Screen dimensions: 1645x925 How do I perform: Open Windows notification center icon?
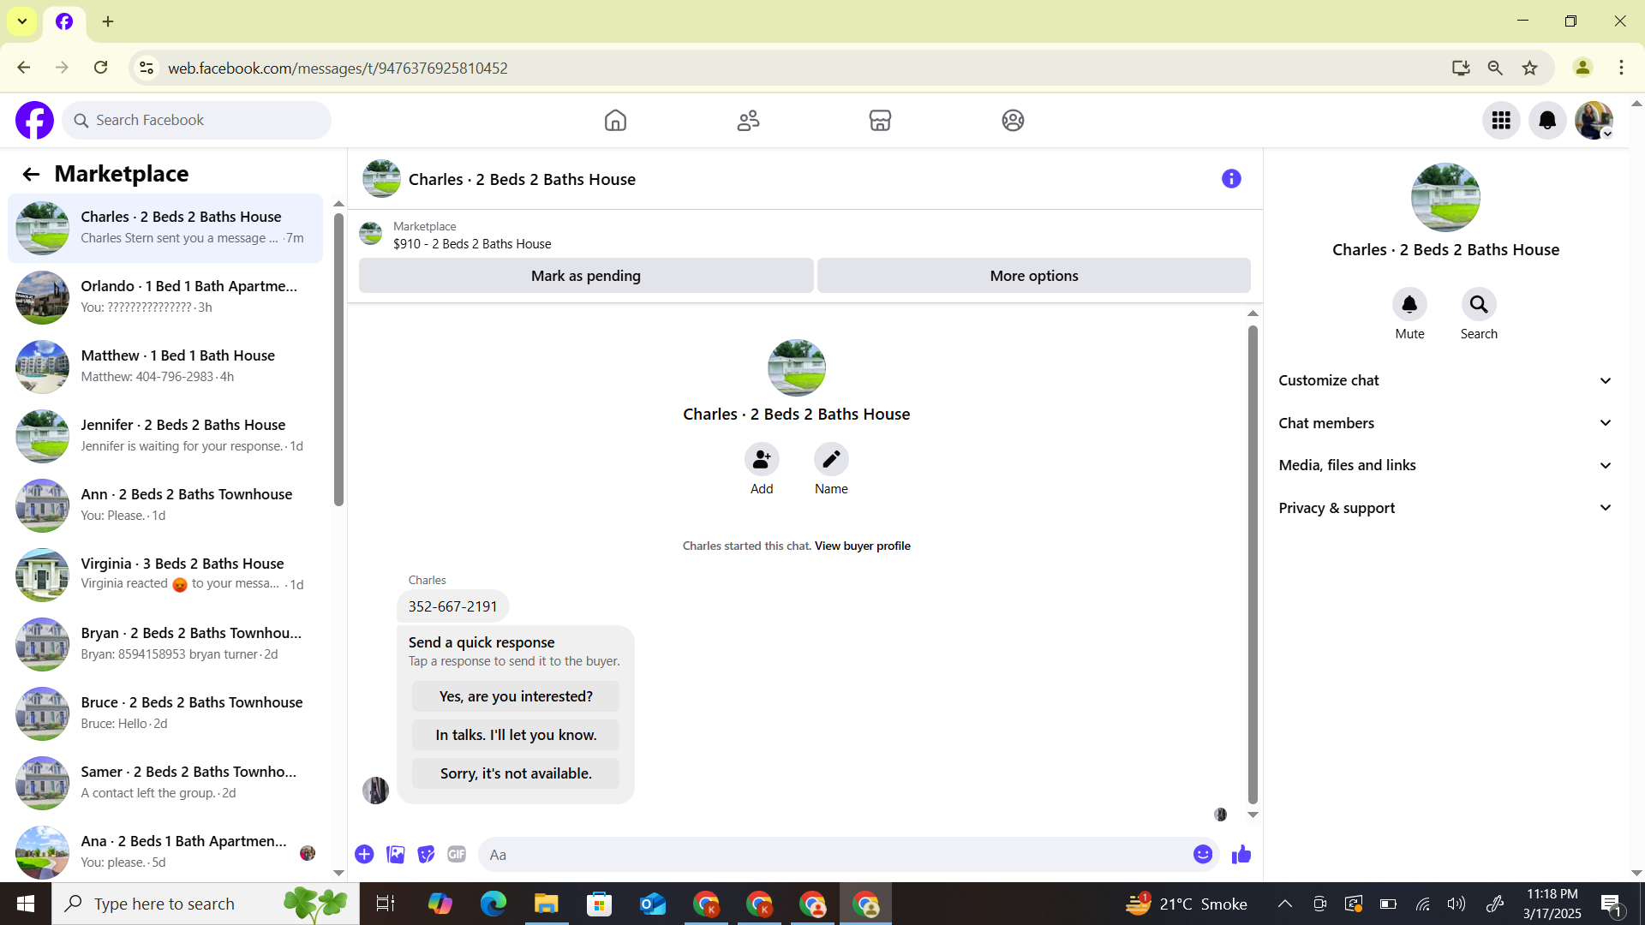[1611, 904]
